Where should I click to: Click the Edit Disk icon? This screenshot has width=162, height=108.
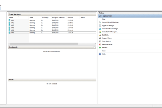pos(100,35)
